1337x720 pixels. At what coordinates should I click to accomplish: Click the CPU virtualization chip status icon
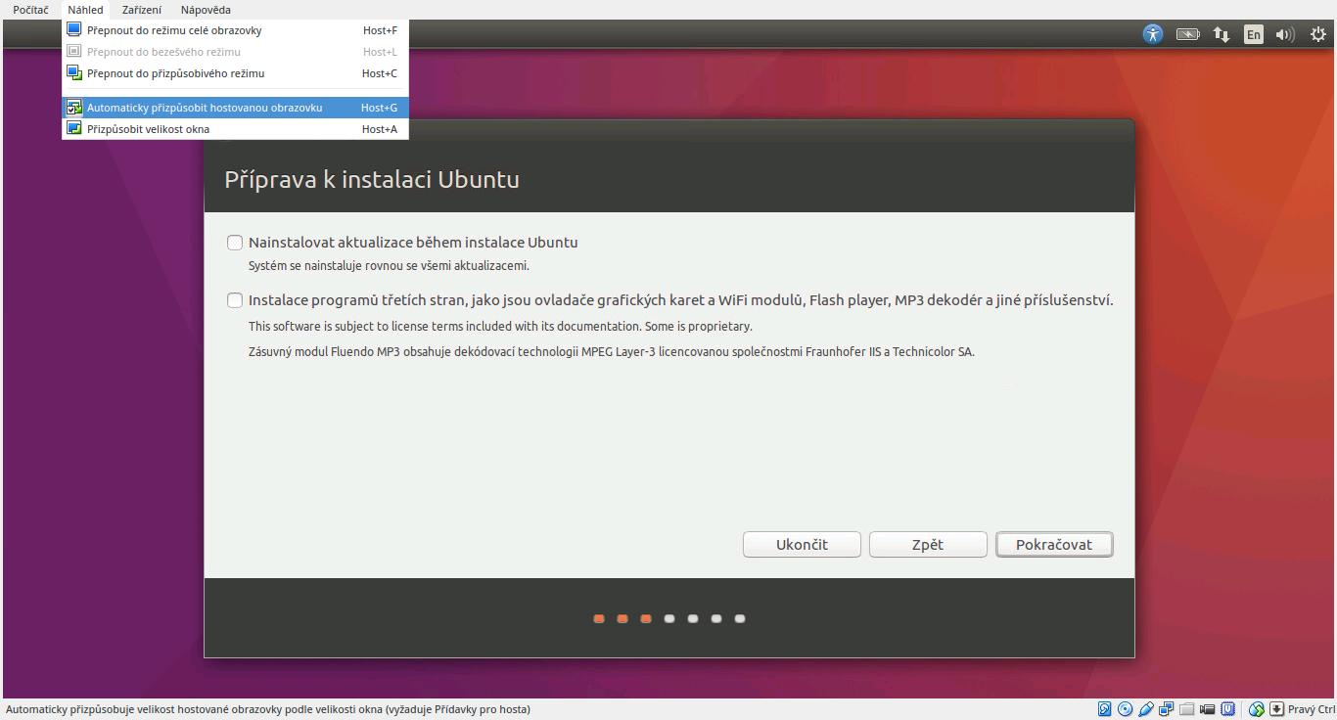coord(1227,709)
